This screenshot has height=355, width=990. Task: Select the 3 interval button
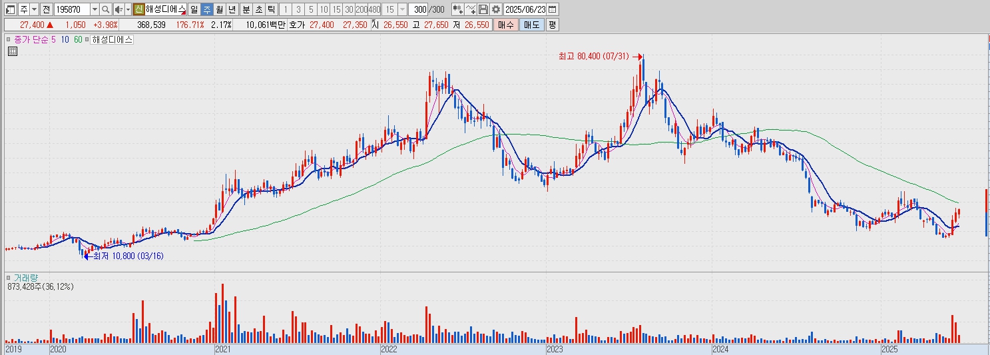pos(298,9)
